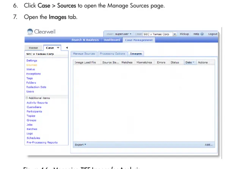Go to the Home tab
Image resolution: width=225 pixels, height=169 pixels.
[33, 48]
